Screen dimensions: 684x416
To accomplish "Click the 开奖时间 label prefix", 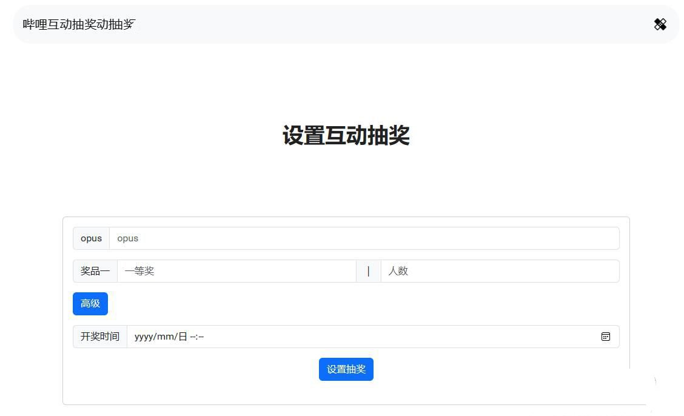I will (99, 337).
